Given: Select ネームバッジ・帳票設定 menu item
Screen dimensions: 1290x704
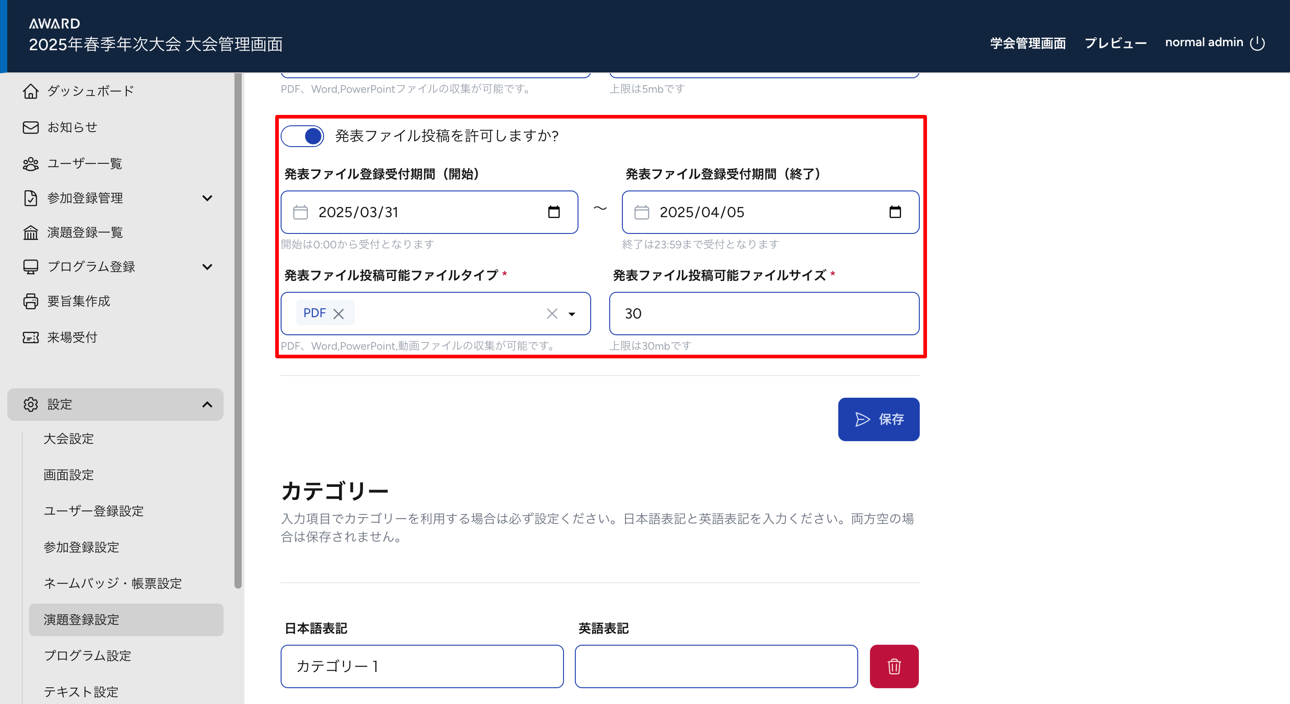Looking at the screenshot, I should 113,583.
